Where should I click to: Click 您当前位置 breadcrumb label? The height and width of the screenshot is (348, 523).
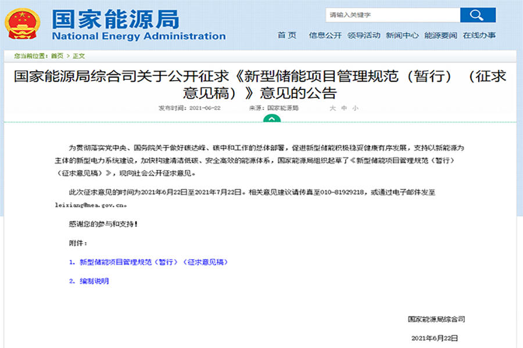click(x=31, y=56)
